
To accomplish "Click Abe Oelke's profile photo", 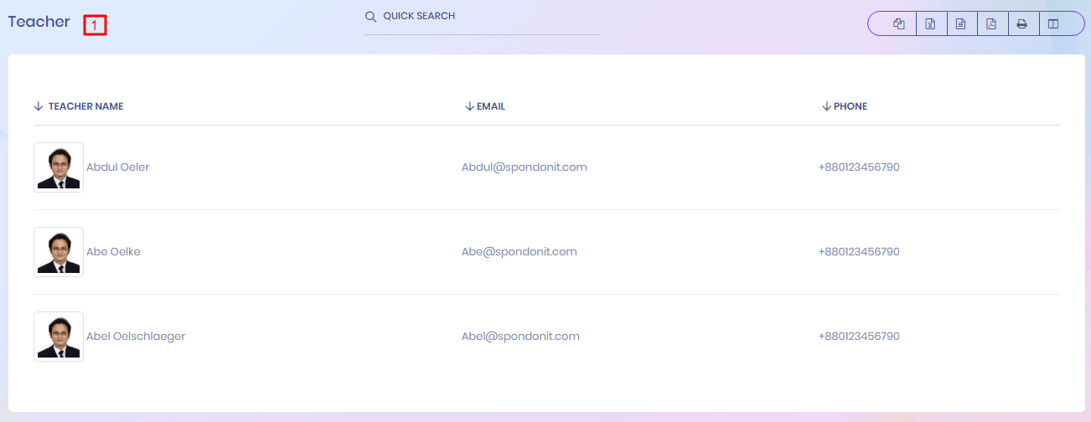I will 59,252.
